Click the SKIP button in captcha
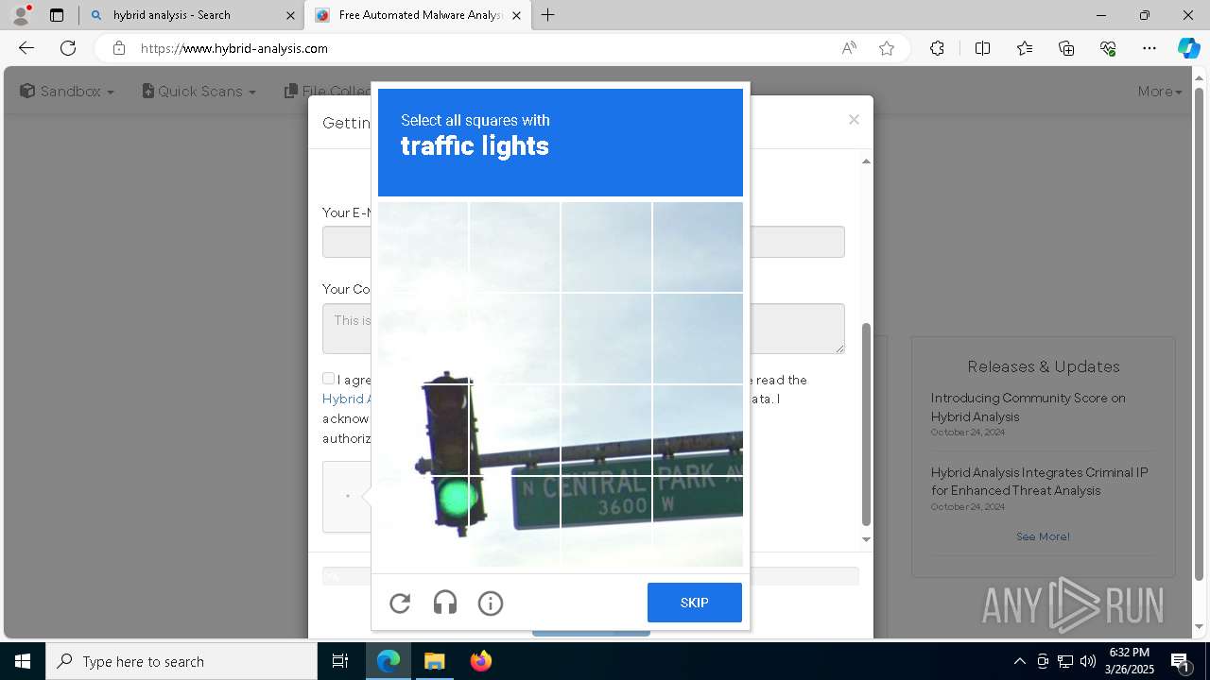 [695, 603]
